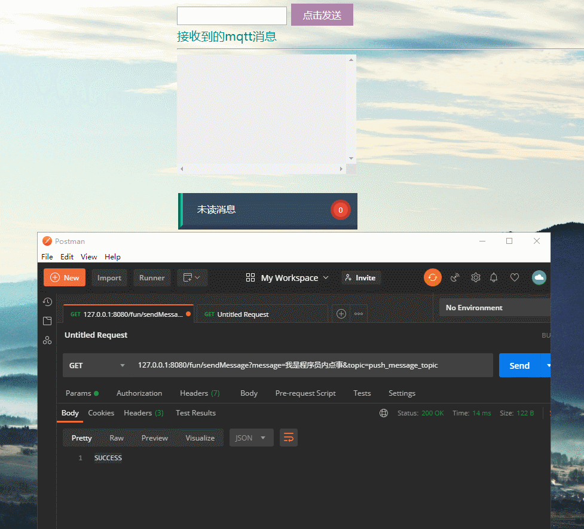584x529 pixels.
Task: Select the Visualize response view
Action: point(200,438)
